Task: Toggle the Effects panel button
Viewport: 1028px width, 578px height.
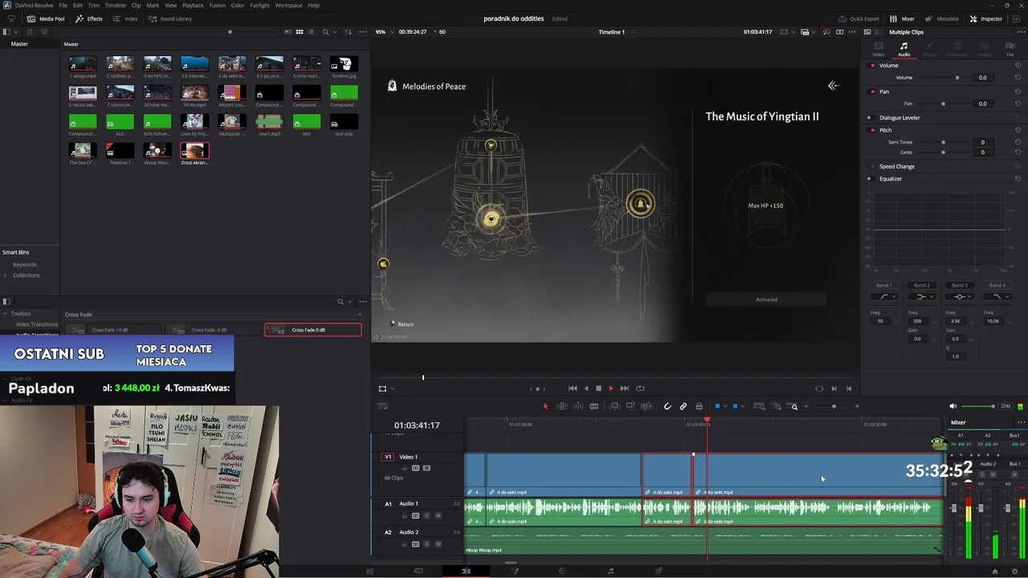Action: tap(89, 18)
